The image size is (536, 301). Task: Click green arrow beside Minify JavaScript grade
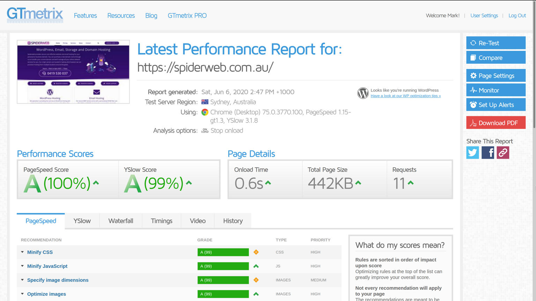[x=256, y=266]
